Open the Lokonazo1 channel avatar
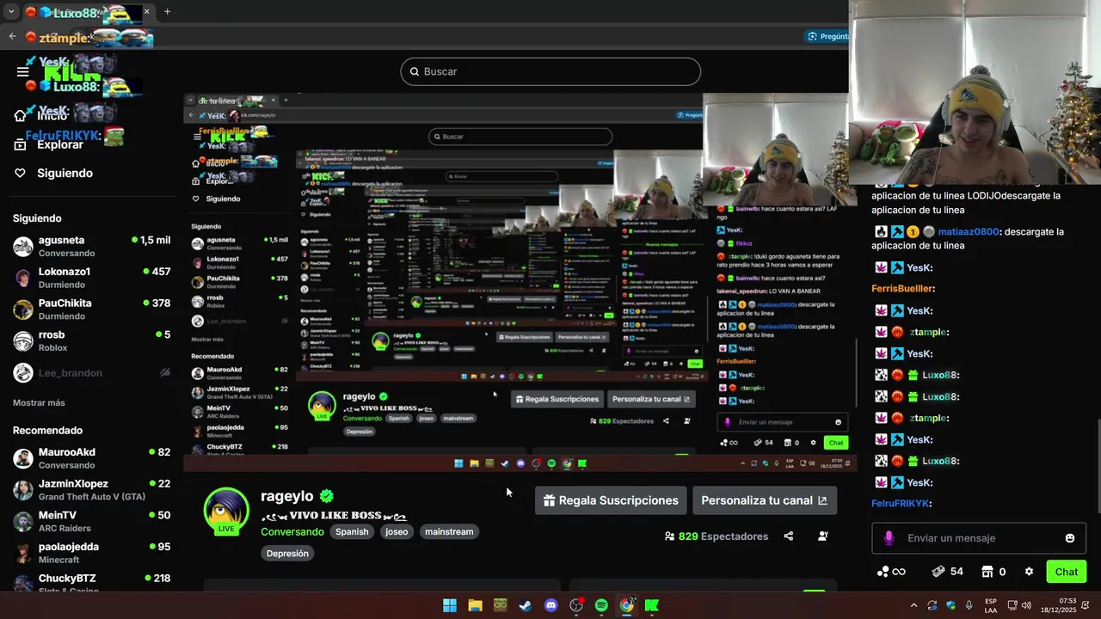The width and height of the screenshot is (1101, 619). pos(23,279)
